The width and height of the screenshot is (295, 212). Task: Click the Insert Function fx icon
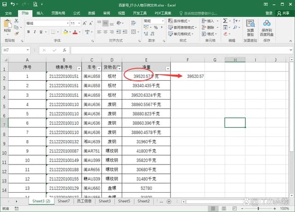(65, 49)
